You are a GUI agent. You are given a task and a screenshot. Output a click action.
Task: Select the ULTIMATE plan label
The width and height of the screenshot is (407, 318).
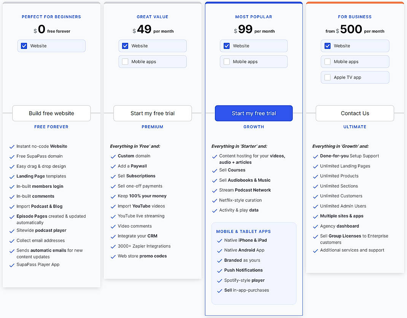point(355,127)
